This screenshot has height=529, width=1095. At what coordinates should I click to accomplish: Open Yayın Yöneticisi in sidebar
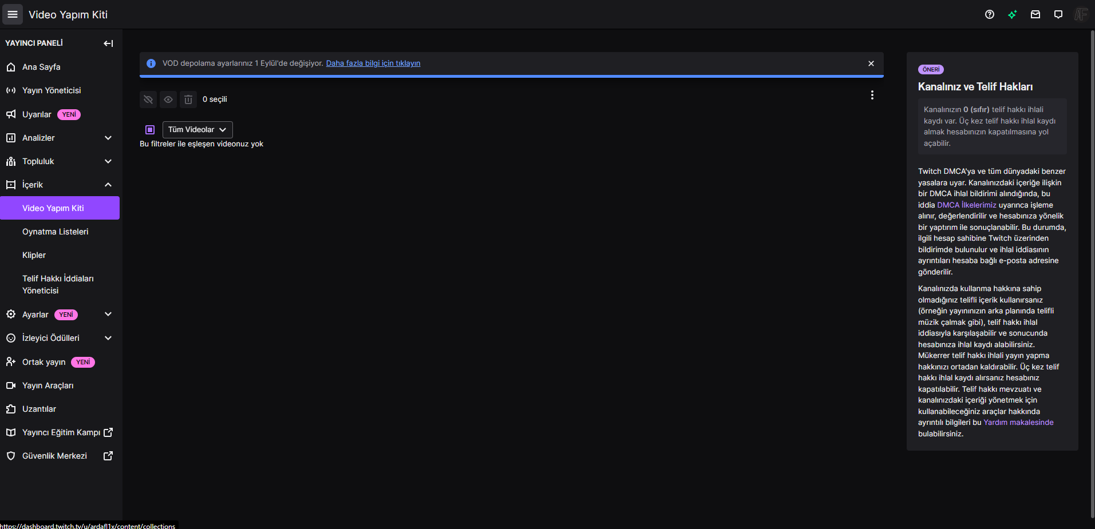click(60, 90)
